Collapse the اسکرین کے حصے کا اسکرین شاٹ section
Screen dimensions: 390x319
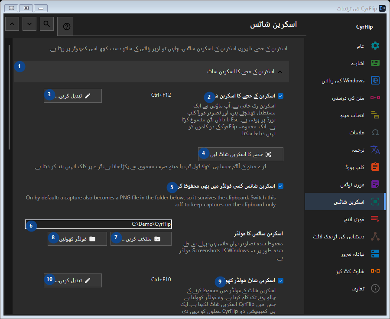pyautogui.click(x=152, y=72)
